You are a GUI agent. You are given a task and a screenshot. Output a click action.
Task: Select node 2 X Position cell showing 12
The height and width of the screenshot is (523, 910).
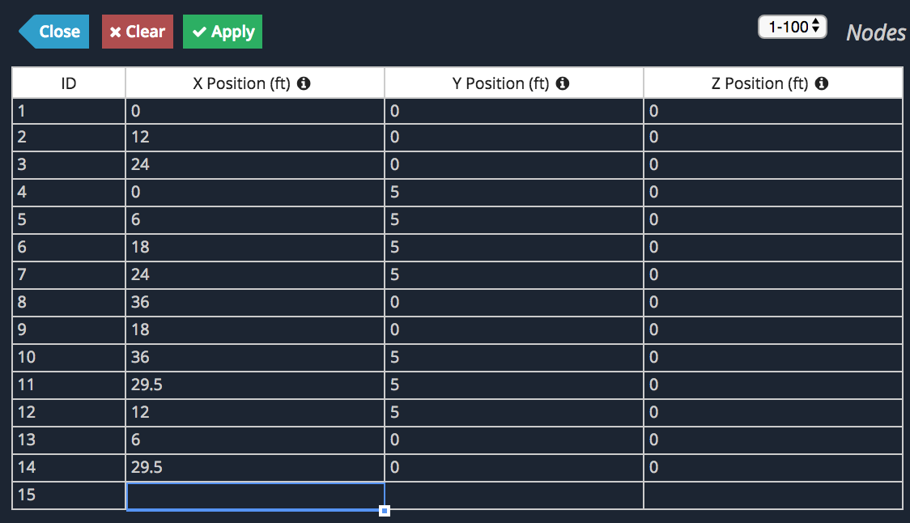pyautogui.click(x=255, y=138)
